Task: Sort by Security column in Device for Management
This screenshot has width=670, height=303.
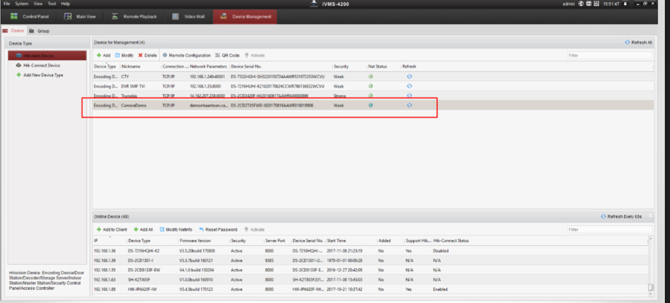Action: (x=341, y=67)
